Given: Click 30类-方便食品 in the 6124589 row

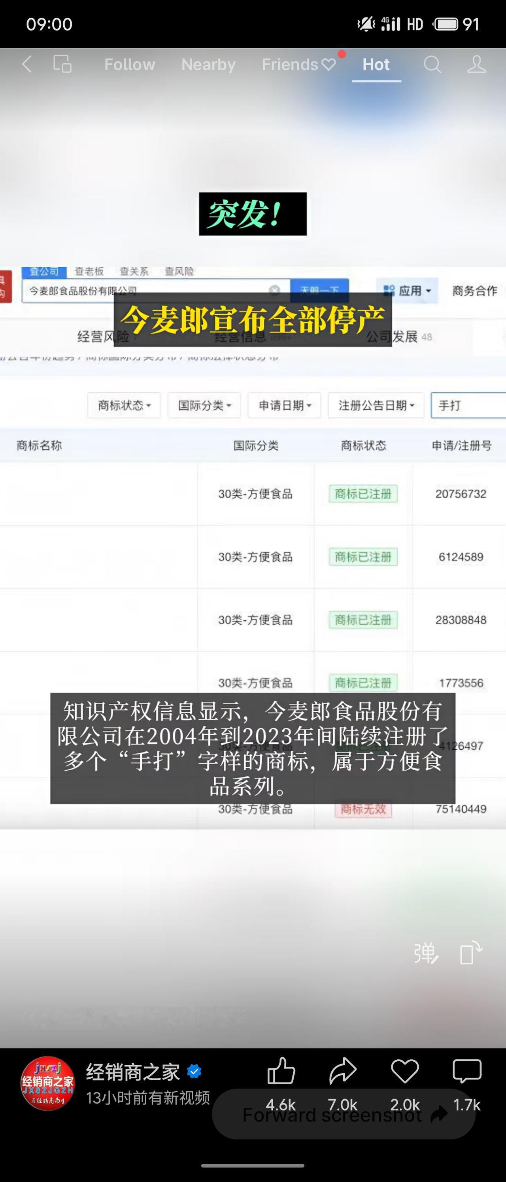Looking at the screenshot, I should pos(255,557).
